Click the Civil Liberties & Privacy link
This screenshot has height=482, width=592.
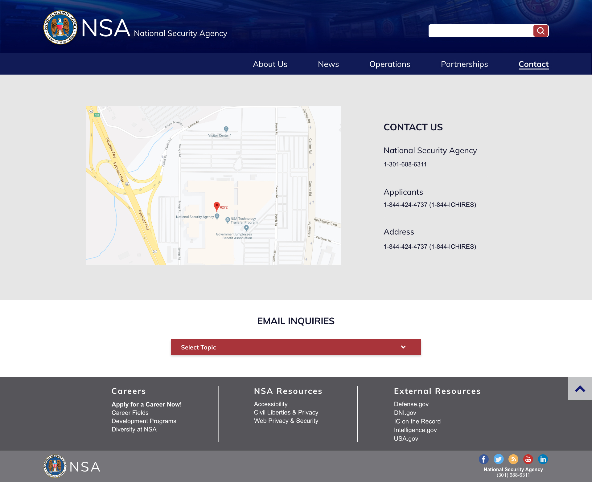pyautogui.click(x=286, y=412)
